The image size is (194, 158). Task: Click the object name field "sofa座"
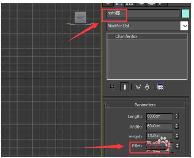(x=143, y=13)
